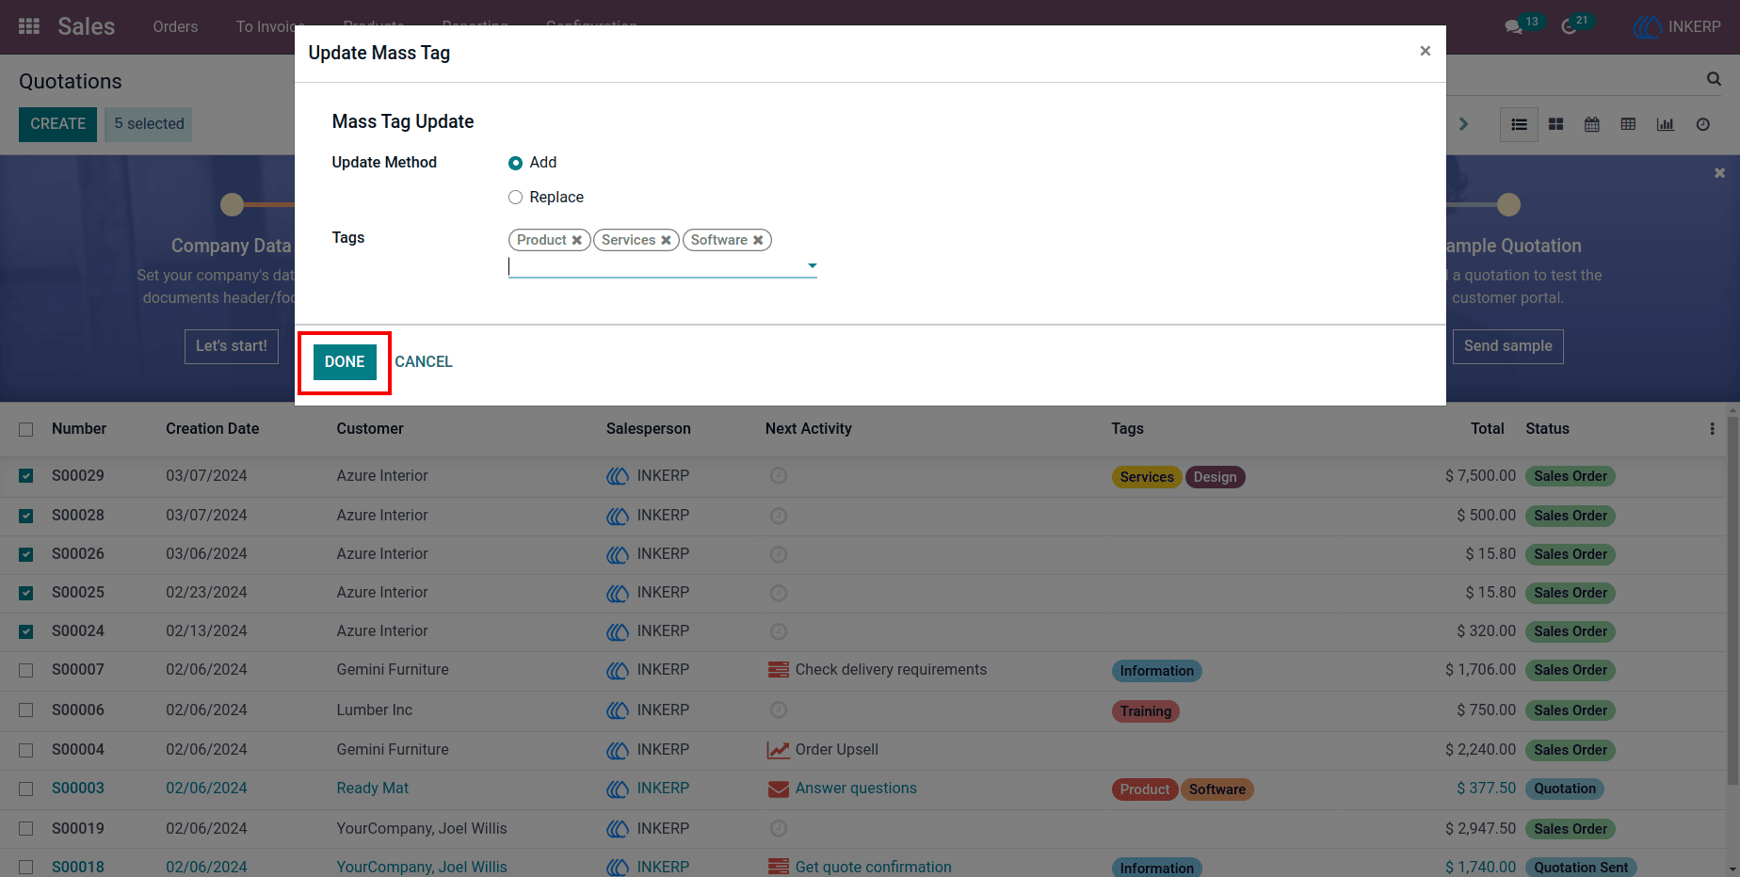The image size is (1740, 877).
Task: Click the DONE button
Action: tap(345, 361)
